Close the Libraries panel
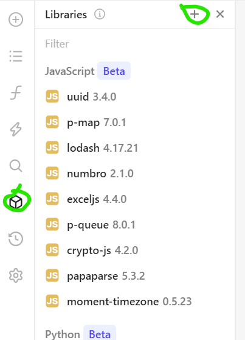This screenshot has height=340, width=245. click(220, 14)
